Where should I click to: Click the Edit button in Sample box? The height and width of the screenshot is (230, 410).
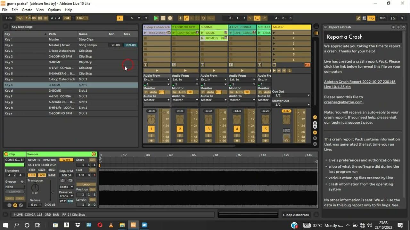pos(32,170)
